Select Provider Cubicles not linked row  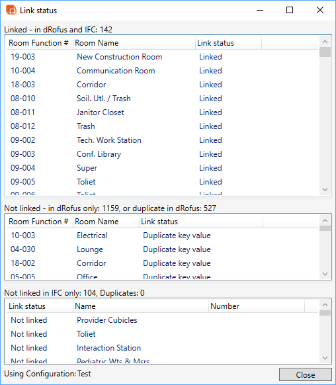tap(163, 320)
